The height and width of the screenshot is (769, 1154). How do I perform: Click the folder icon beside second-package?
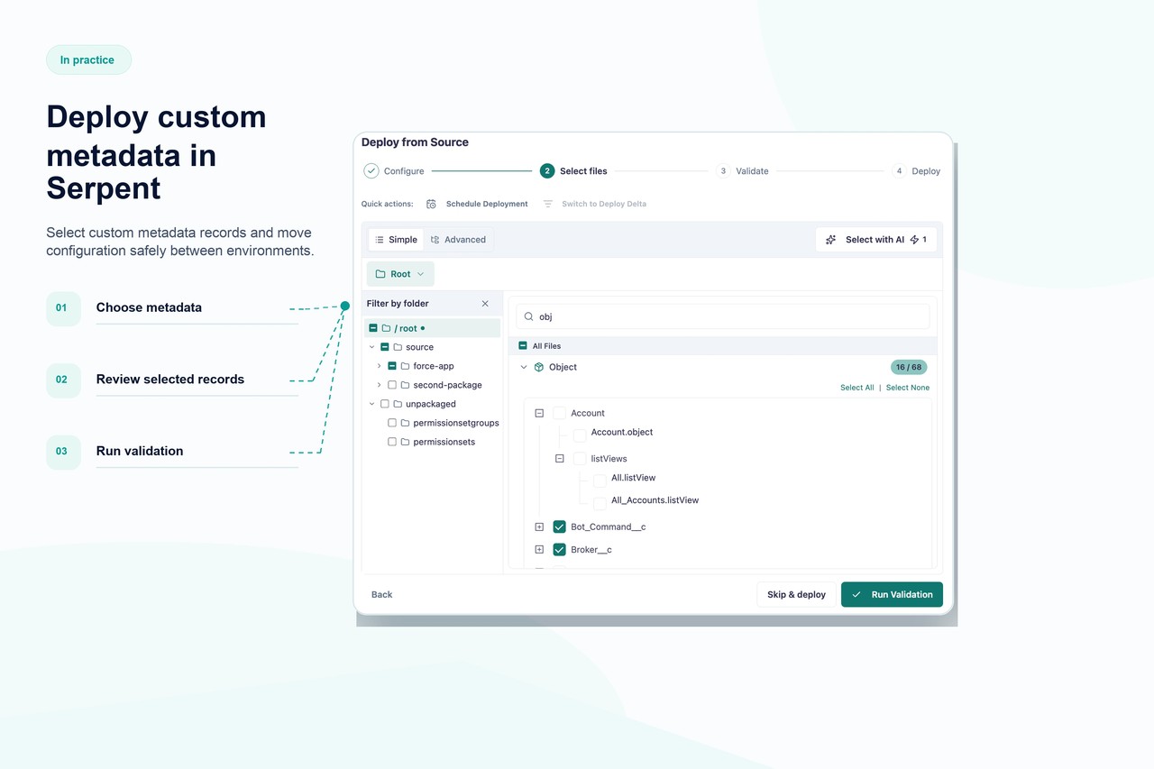pyautogui.click(x=405, y=385)
